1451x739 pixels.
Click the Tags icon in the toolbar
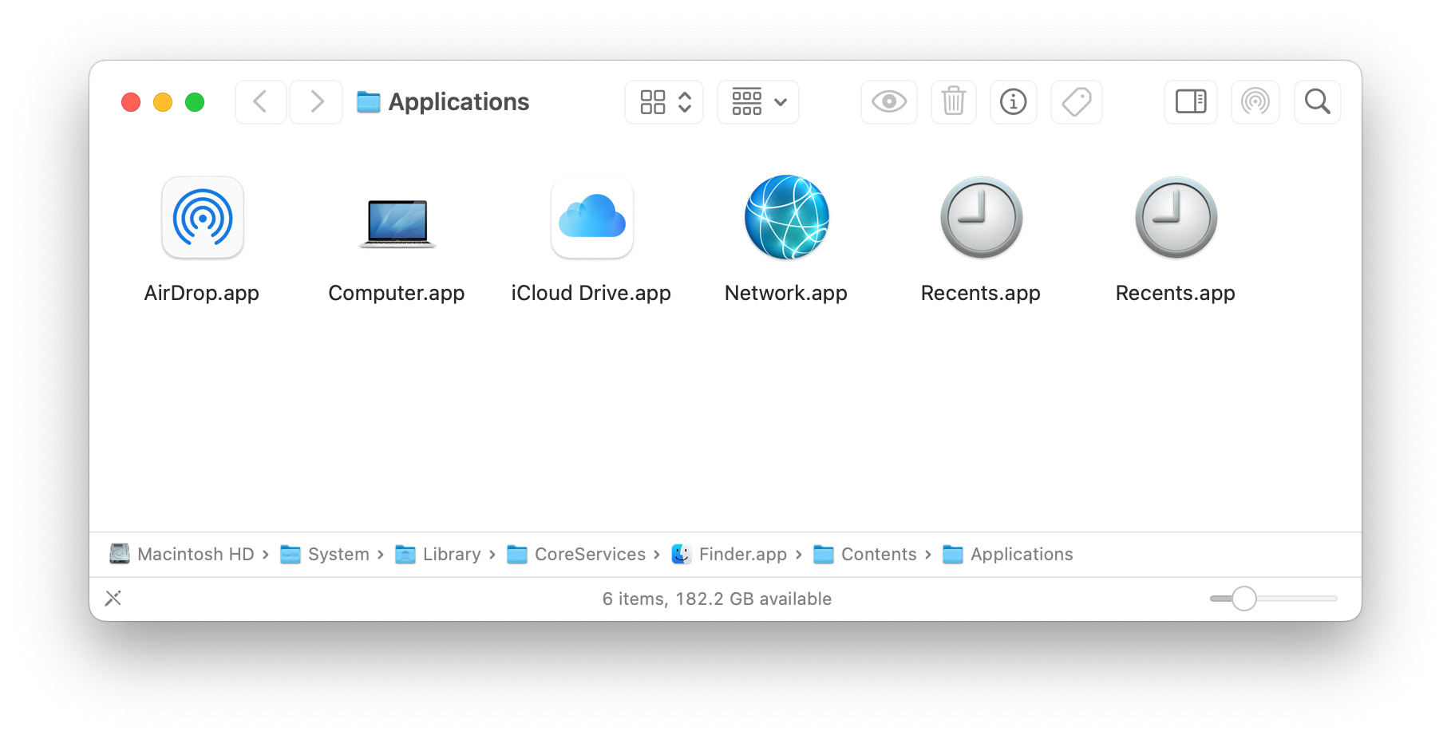pos(1075,101)
